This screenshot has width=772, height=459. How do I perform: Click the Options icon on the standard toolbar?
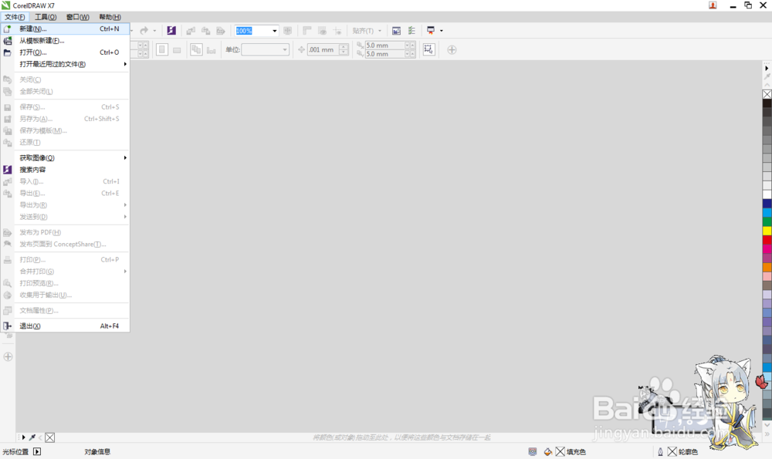click(x=411, y=30)
